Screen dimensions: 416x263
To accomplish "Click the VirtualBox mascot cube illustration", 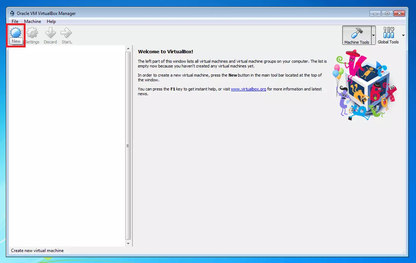I will point(365,85).
